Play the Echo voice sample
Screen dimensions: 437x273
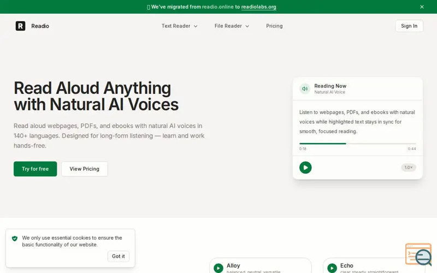(332, 268)
